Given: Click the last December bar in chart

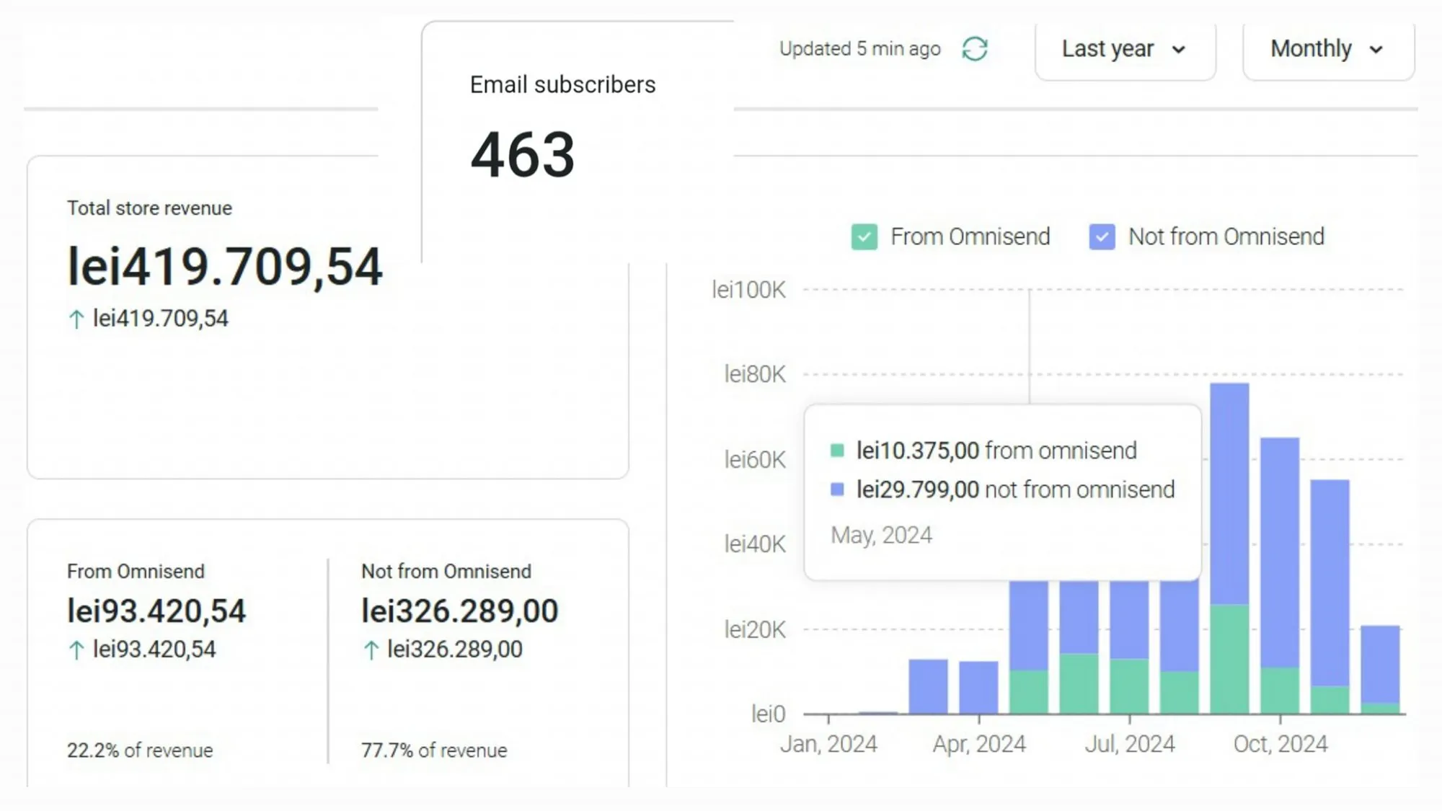Looking at the screenshot, I should (x=1380, y=663).
